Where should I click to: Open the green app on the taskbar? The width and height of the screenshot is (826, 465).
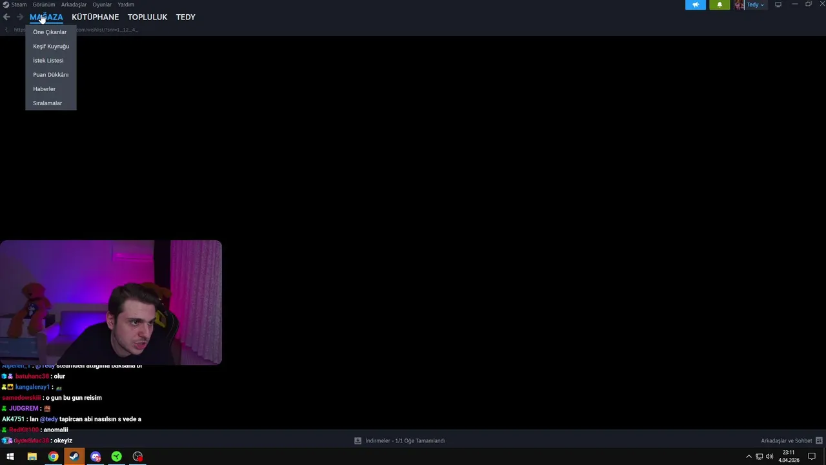[117, 457]
